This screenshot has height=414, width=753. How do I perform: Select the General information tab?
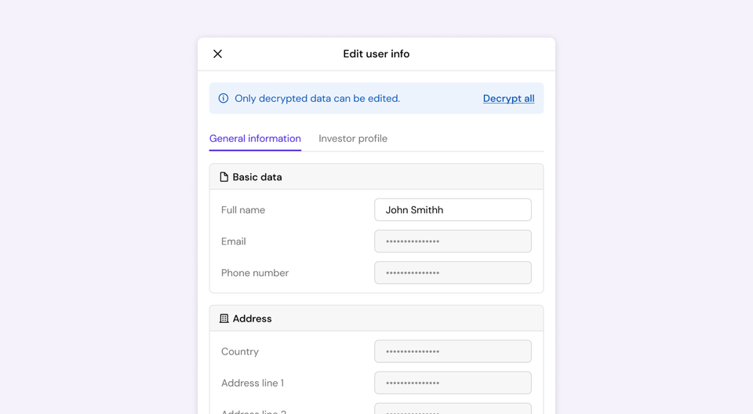[x=255, y=139]
